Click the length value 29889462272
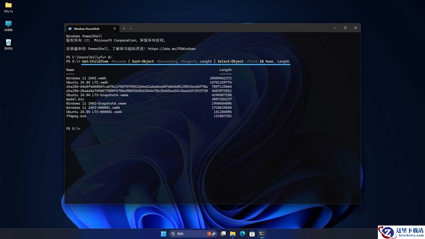Screen dimensions: 425x239 click(x=221, y=78)
